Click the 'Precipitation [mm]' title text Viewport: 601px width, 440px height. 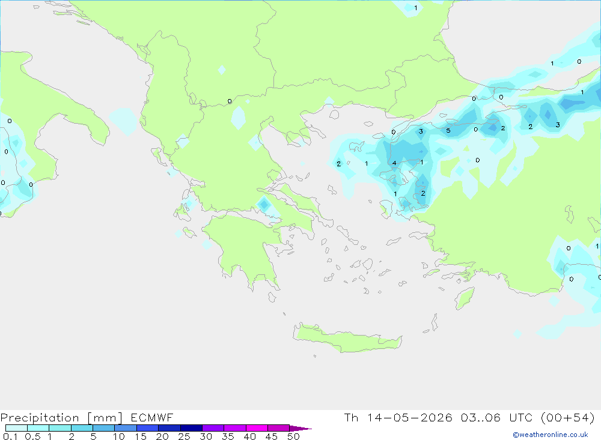(x=61, y=418)
